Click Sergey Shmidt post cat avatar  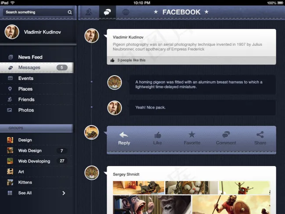pyautogui.click(x=92, y=173)
